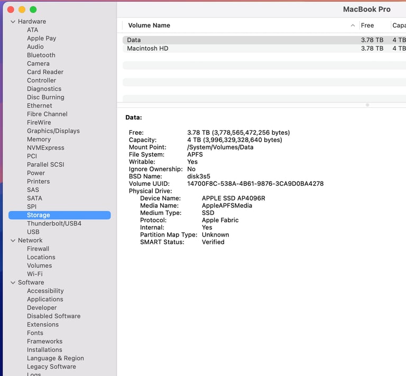Image resolution: width=406 pixels, height=376 pixels.
Task: Click the sort arrow in Volume Name header
Action: point(353,25)
